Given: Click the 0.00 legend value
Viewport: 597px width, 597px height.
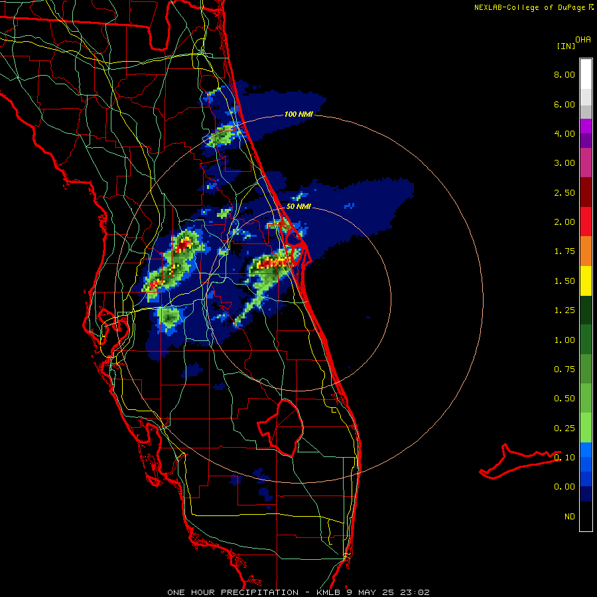Looking at the screenshot, I should (x=564, y=487).
